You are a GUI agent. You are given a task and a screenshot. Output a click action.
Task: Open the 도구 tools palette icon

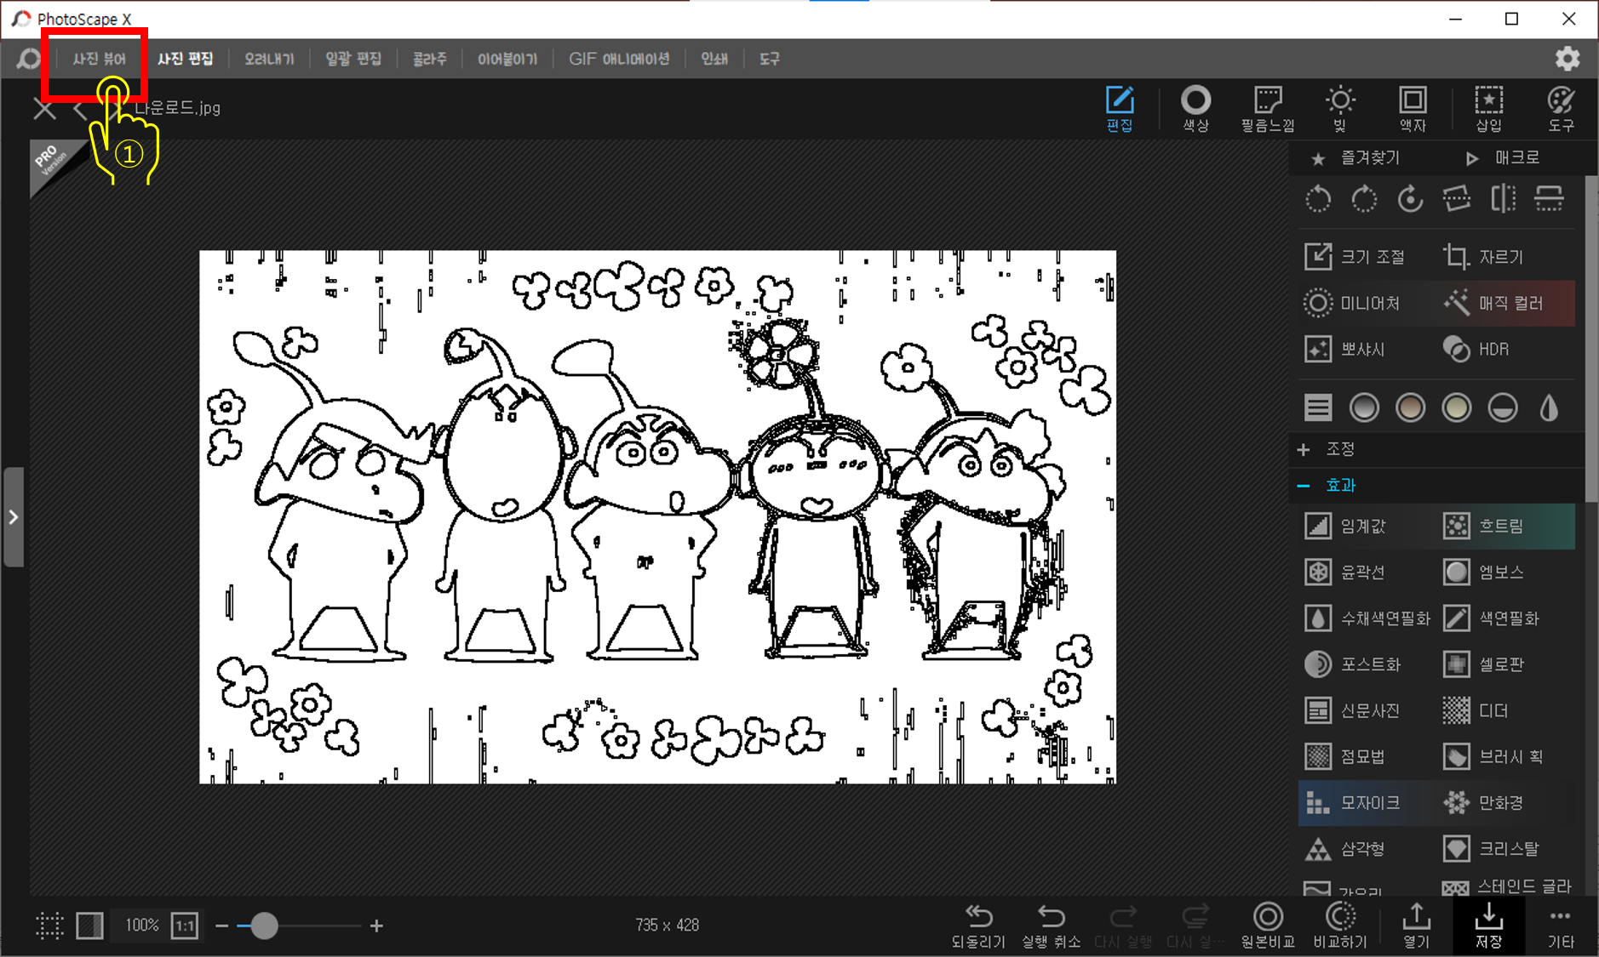point(1561,109)
